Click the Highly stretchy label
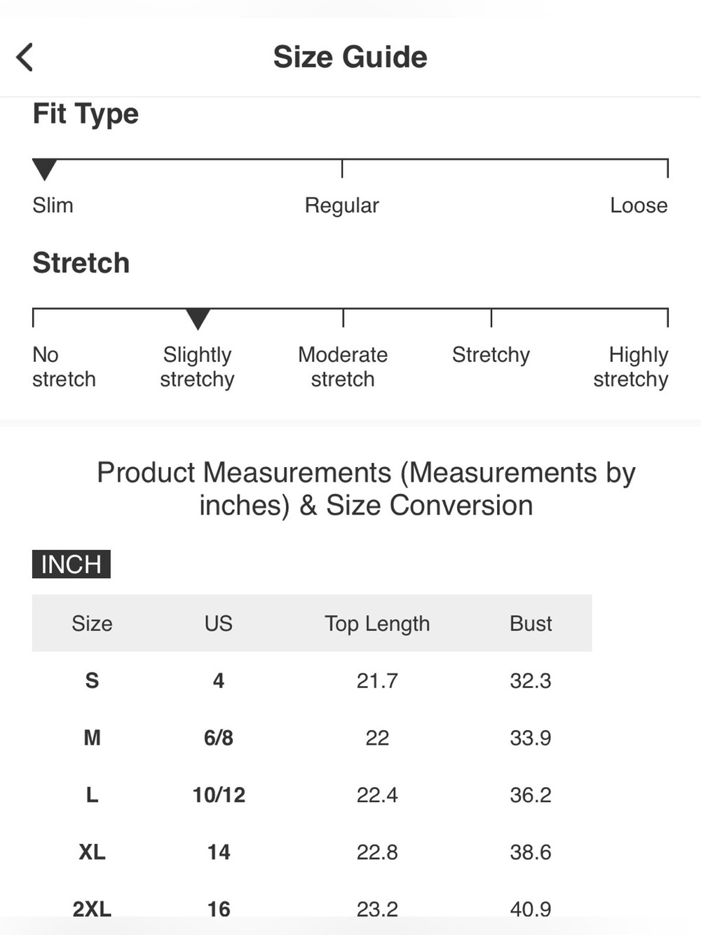This screenshot has height=935, width=701. click(631, 367)
